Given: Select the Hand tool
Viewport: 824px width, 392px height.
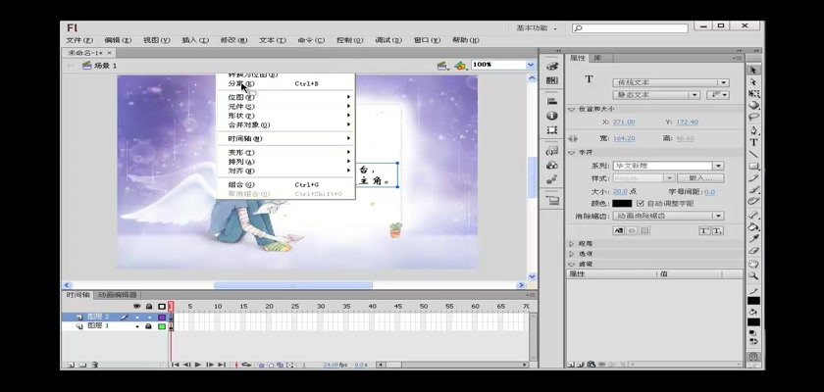Looking at the screenshot, I should tap(753, 264).
